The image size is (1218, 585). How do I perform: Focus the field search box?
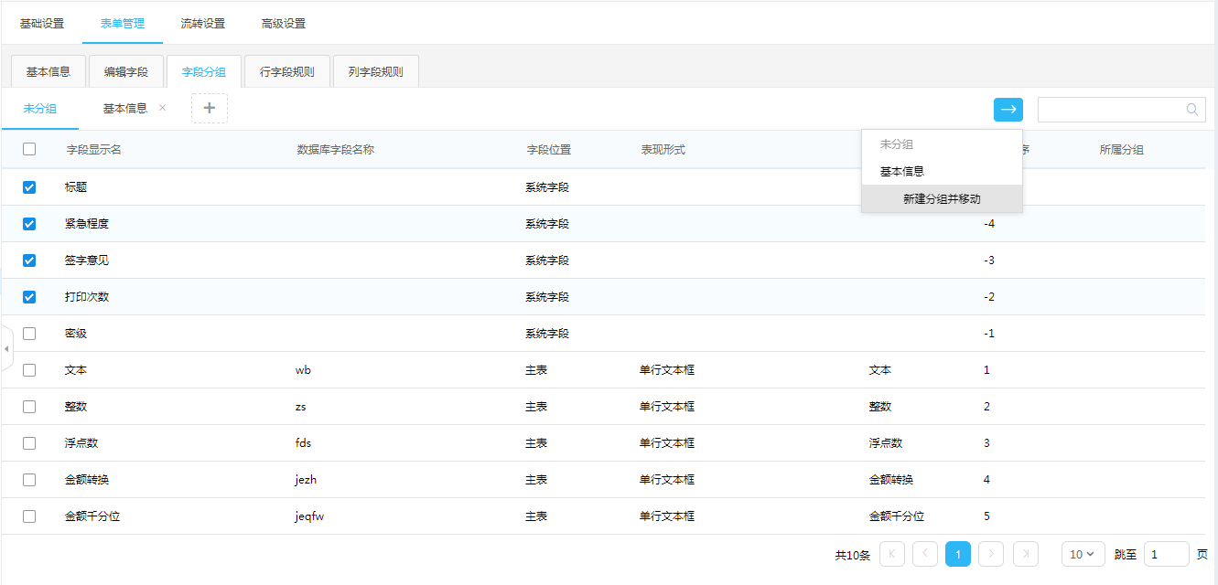pyautogui.click(x=1111, y=110)
